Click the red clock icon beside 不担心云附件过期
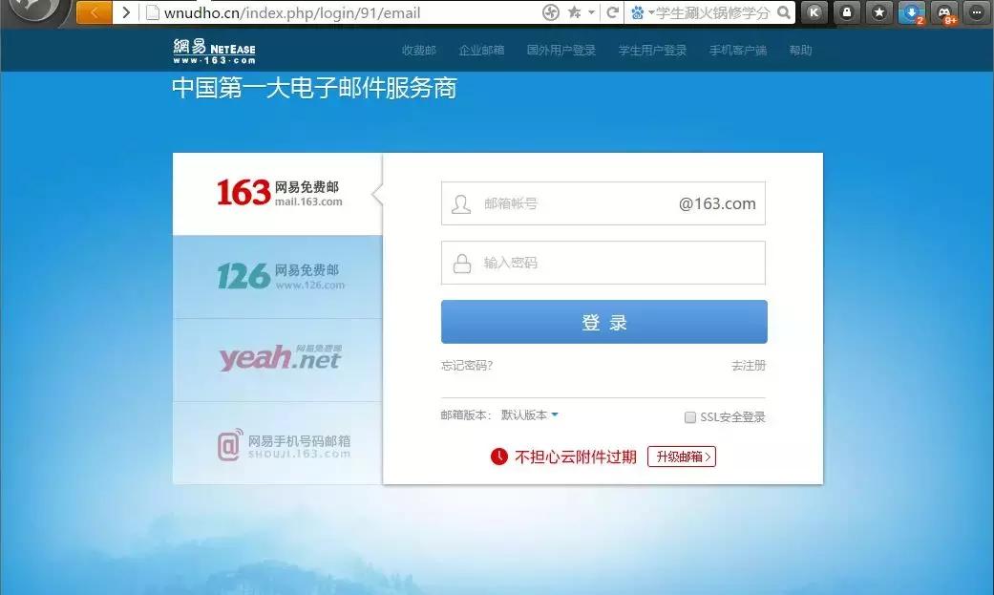 click(x=499, y=457)
